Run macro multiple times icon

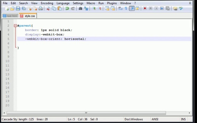tap(162, 8)
